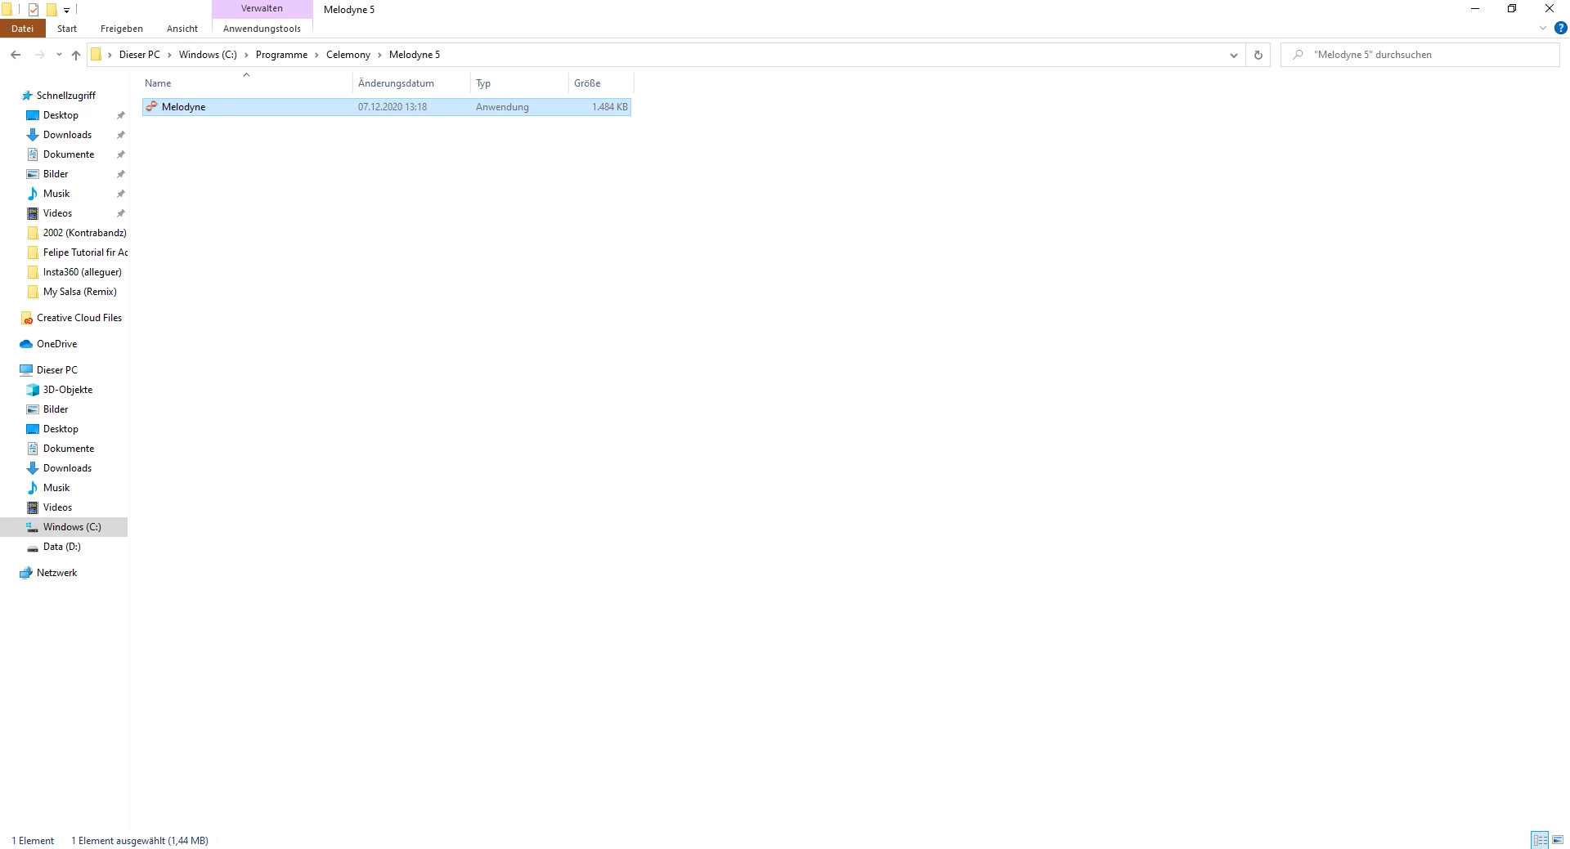Go up one folder level
The height and width of the screenshot is (849, 1570).
point(76,55)
